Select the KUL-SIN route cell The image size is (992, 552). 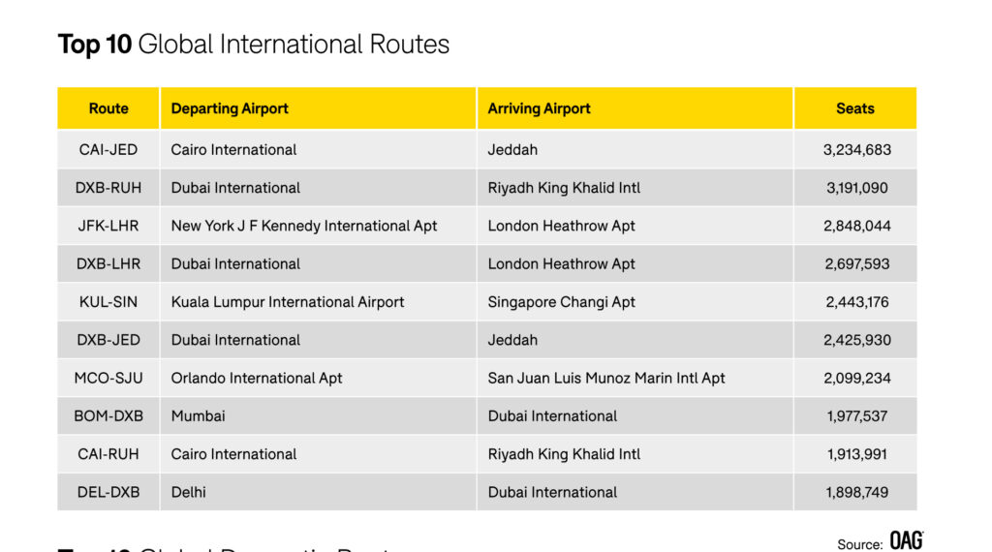108,302
